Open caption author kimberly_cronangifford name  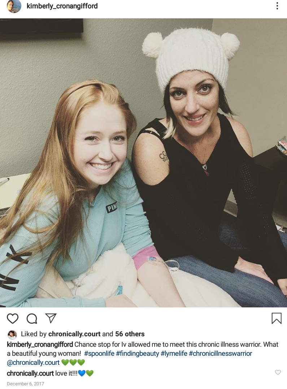coord(40,345)
